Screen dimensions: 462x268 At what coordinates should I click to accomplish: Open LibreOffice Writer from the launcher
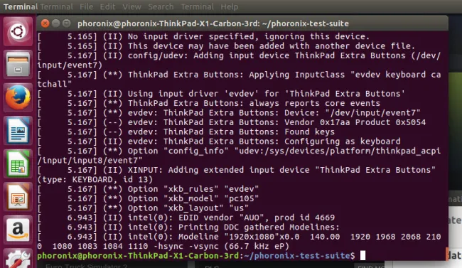point(18,131)
